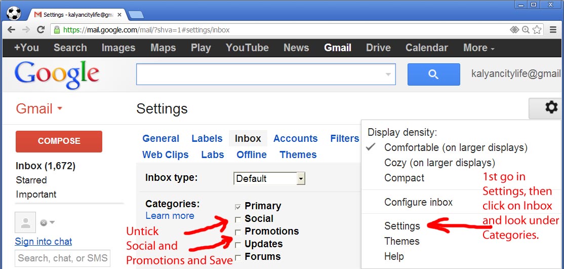Open Chrome menu hamburger icon
The image size is (564, 269).
click(553, 29)
